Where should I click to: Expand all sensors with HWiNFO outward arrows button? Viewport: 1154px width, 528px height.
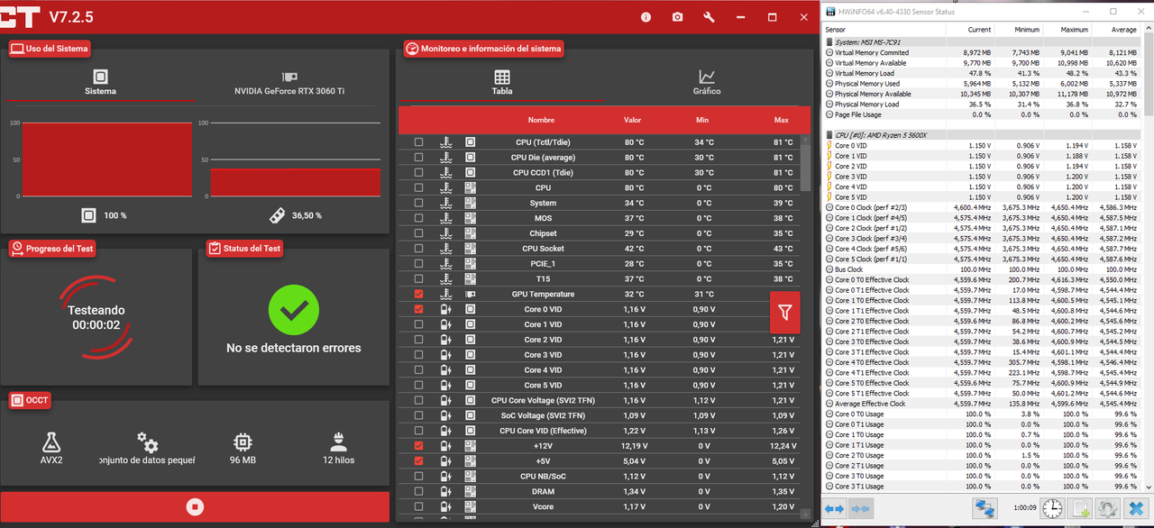coord(835,509)
